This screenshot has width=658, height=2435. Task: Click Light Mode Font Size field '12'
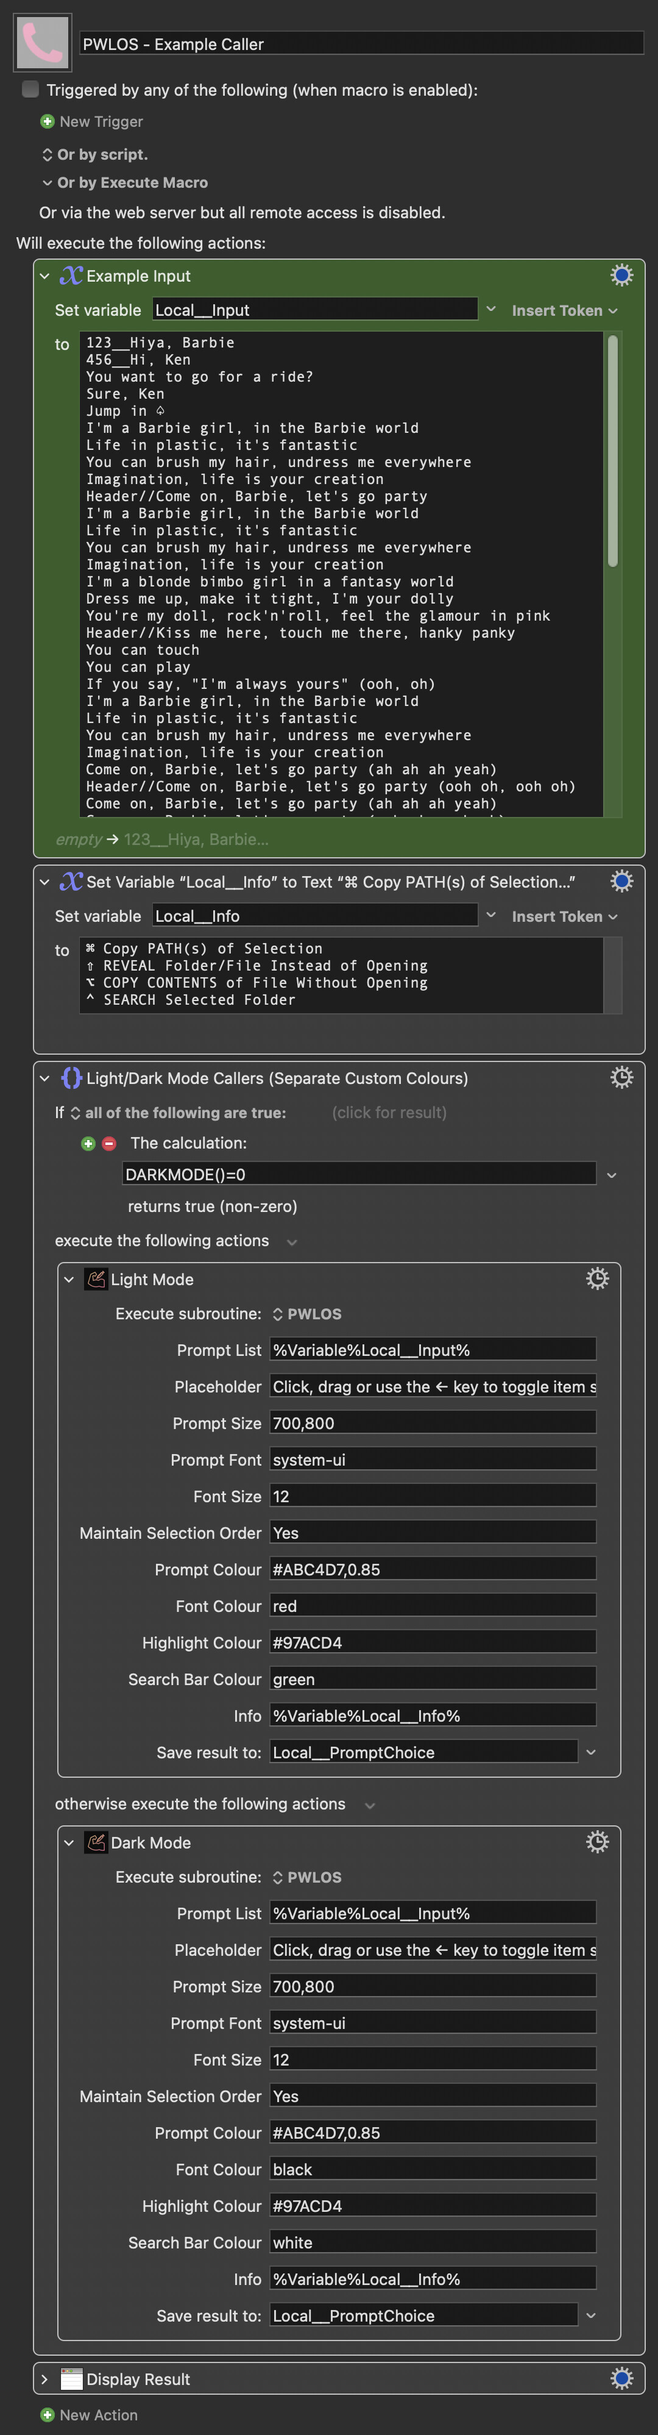click(x=433, y=1496)
